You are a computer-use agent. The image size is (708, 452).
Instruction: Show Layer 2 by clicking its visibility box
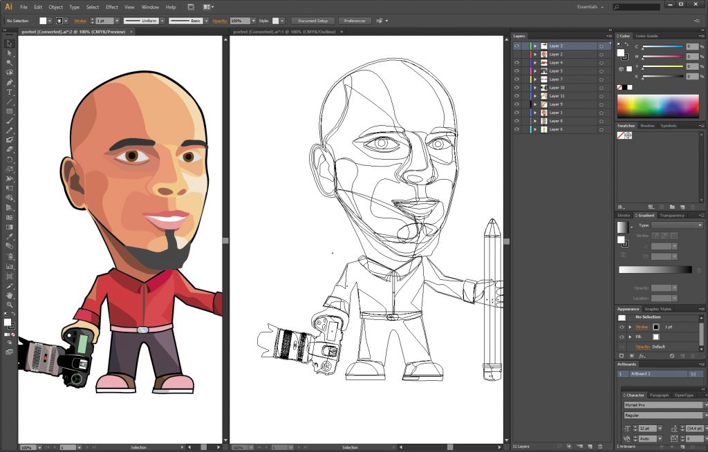pyautogui.click(x=516, y=54)
